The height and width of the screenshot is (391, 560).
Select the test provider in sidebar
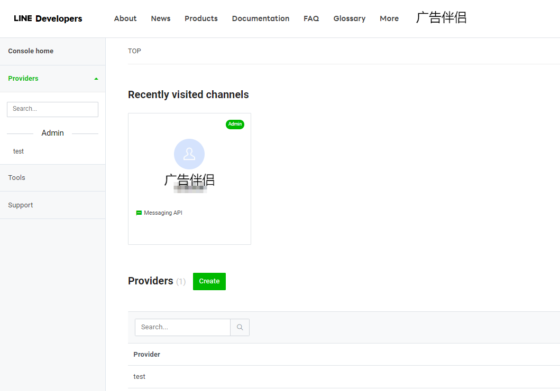coord(19,151)
